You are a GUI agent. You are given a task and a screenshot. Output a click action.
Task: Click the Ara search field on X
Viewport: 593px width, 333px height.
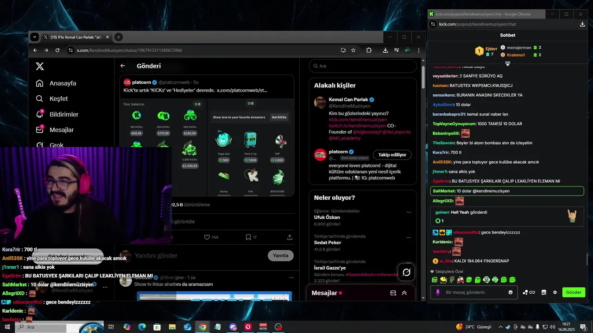(x=363, y=66)
